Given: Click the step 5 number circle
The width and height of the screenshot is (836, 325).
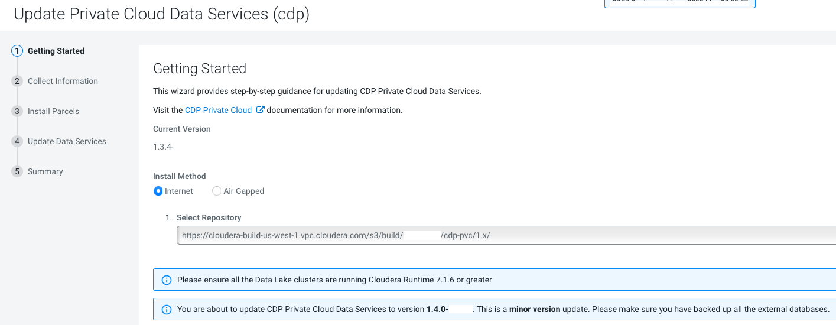Looking at the screenshot, I should pyautogui.click(x=17, y=171).
